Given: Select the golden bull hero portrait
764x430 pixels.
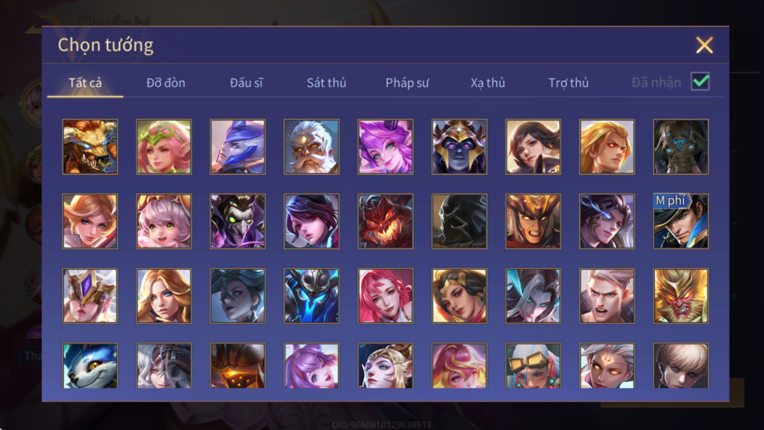Looking at the screenshot, I should pyautogui.click(x=90, y=147).
